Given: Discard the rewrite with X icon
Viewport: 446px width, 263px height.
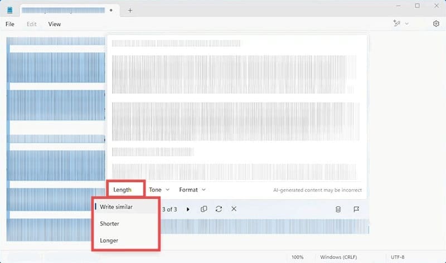Looking at the screenshot, I should [x=234, y=209].
